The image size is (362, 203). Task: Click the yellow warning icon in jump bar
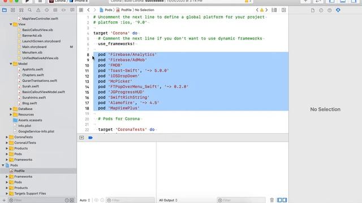[262, 10]
